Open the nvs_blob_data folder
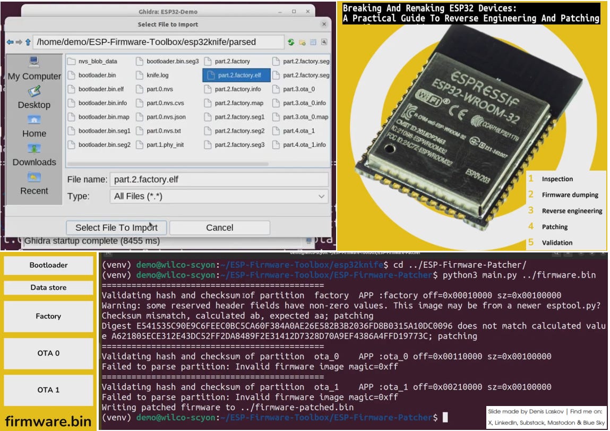This screenshot has width=610, height=431. (92, 61)
